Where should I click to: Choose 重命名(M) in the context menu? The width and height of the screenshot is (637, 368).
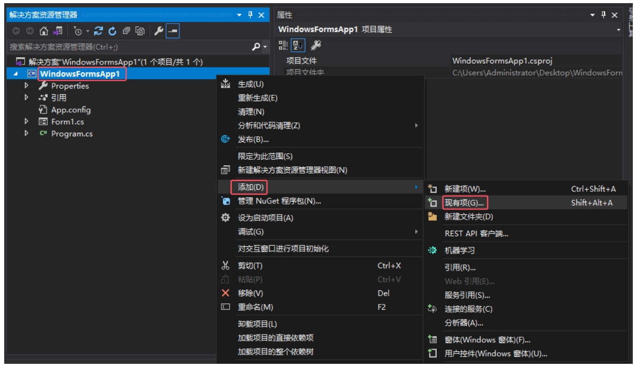320,307
